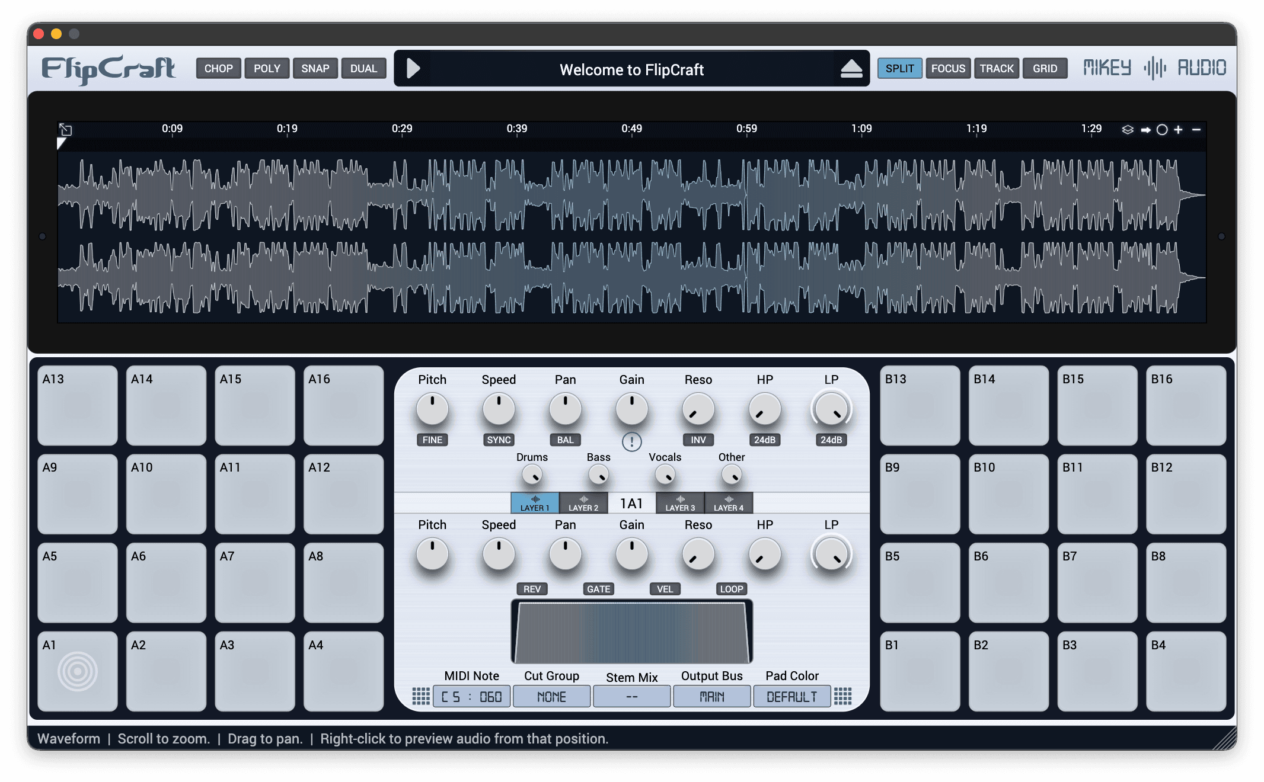
Task: Click the gain warning exclamation icon
Action: tap(631, 442)
